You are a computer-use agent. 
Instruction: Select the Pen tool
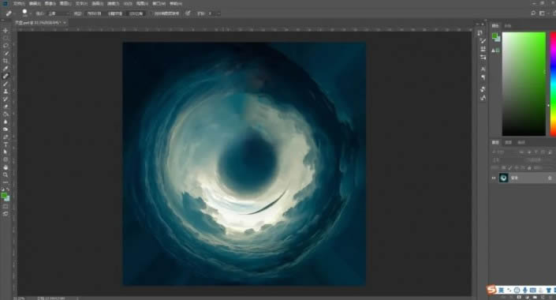pos(6,137)
